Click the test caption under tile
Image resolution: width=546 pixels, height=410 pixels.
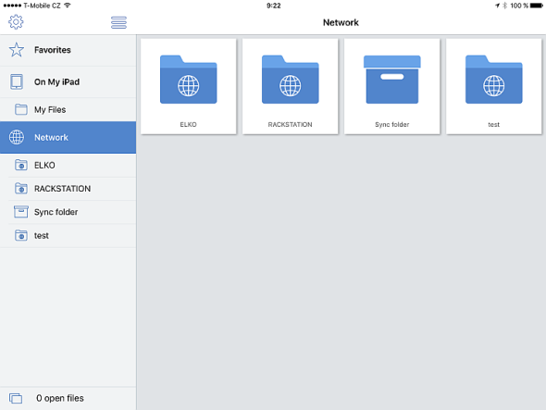pos(494,124)
